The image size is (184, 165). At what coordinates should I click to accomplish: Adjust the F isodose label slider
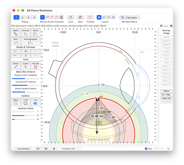pos(23,119)
